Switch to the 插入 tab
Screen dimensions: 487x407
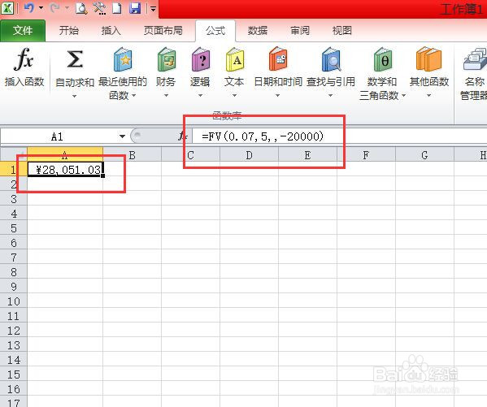pyautogui.click(x=111, y=30)
